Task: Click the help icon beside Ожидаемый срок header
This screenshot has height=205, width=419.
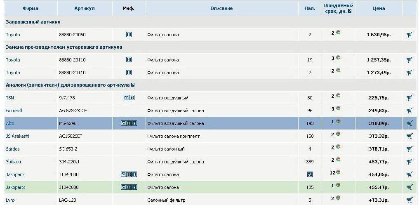Action: (x=350, y=12)
